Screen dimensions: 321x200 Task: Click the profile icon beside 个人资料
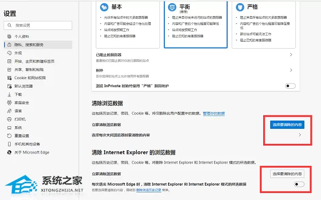tap(9, 36)
